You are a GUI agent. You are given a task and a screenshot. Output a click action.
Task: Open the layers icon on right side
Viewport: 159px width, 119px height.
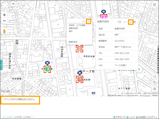[155, 83]
